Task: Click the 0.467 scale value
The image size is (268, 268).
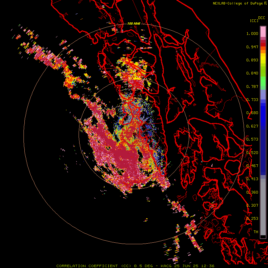Action: click(x=252, y=166)
